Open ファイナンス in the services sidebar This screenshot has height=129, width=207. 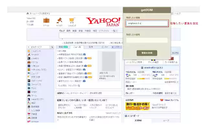36,84
